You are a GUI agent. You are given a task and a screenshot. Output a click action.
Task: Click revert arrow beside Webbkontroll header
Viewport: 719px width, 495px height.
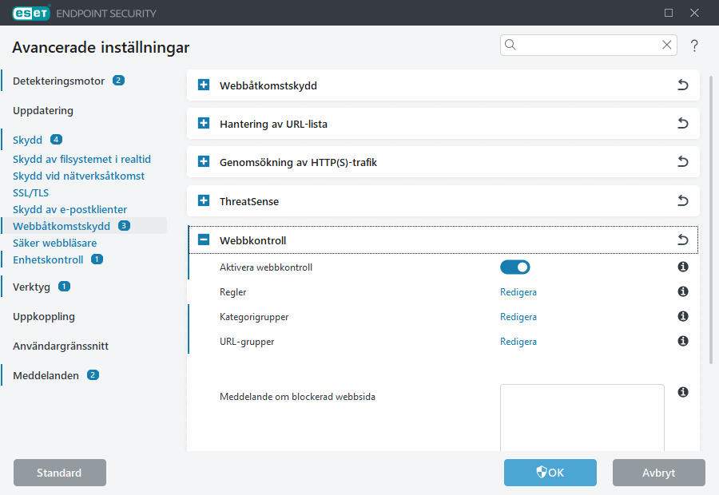click(x=682, y=240)
